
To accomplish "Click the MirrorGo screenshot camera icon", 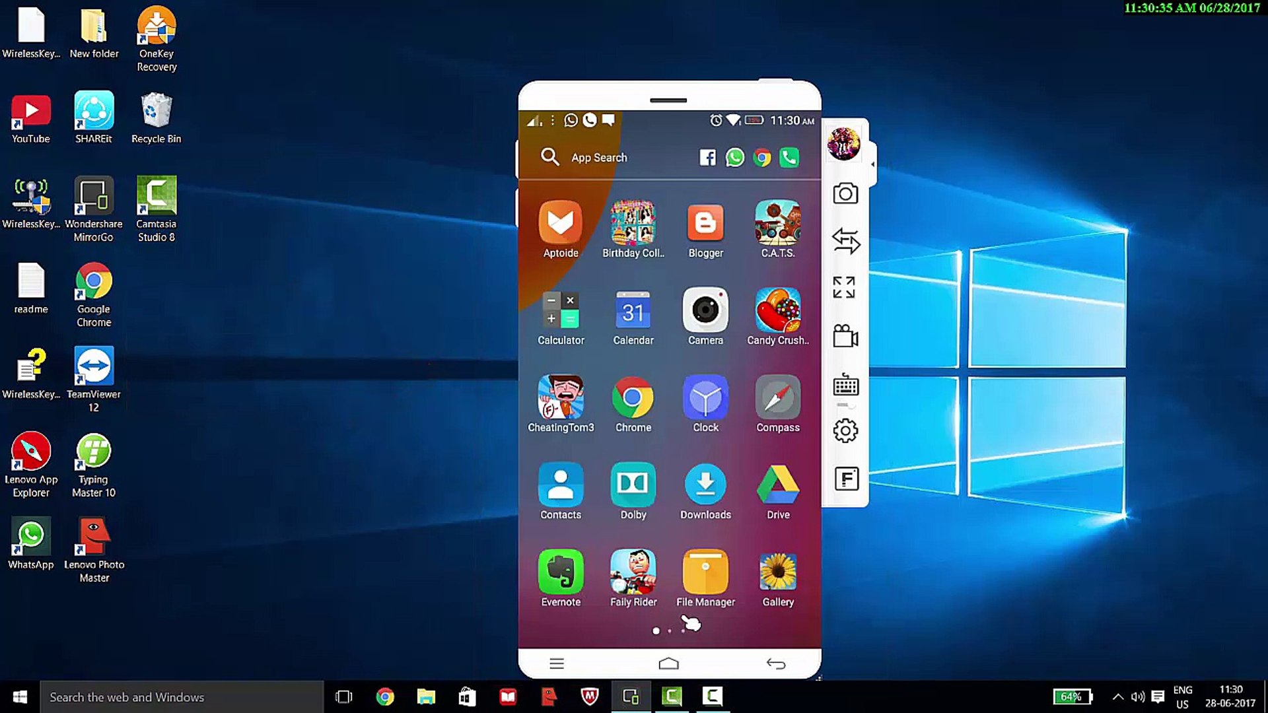I will 845,193.
